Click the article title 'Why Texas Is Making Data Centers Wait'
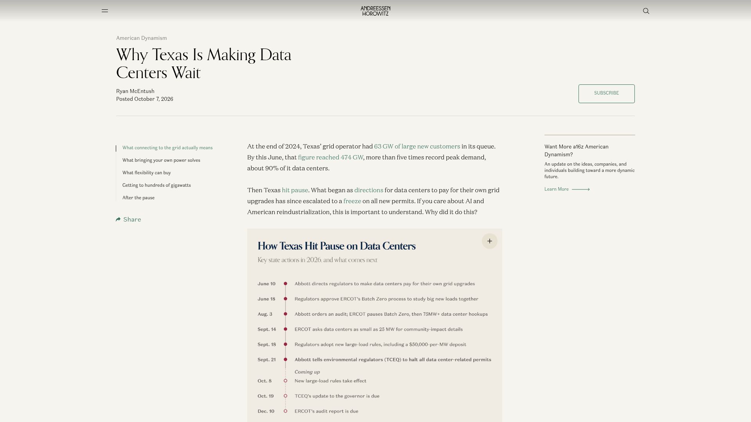751x422 pixels. pos(204,64)
